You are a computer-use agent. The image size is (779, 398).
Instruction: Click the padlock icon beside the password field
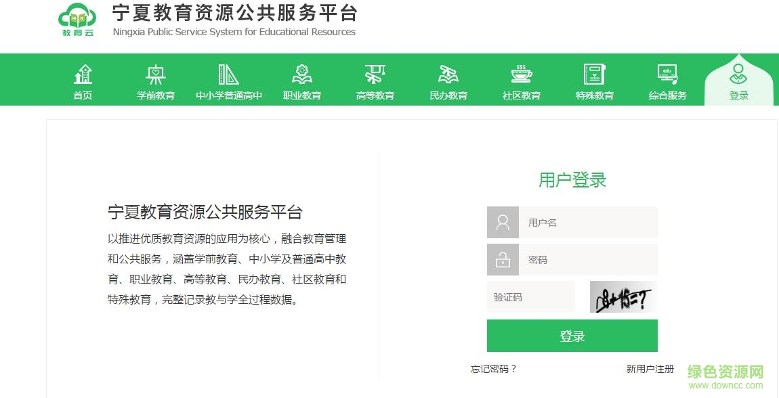(x=503, y=259)
